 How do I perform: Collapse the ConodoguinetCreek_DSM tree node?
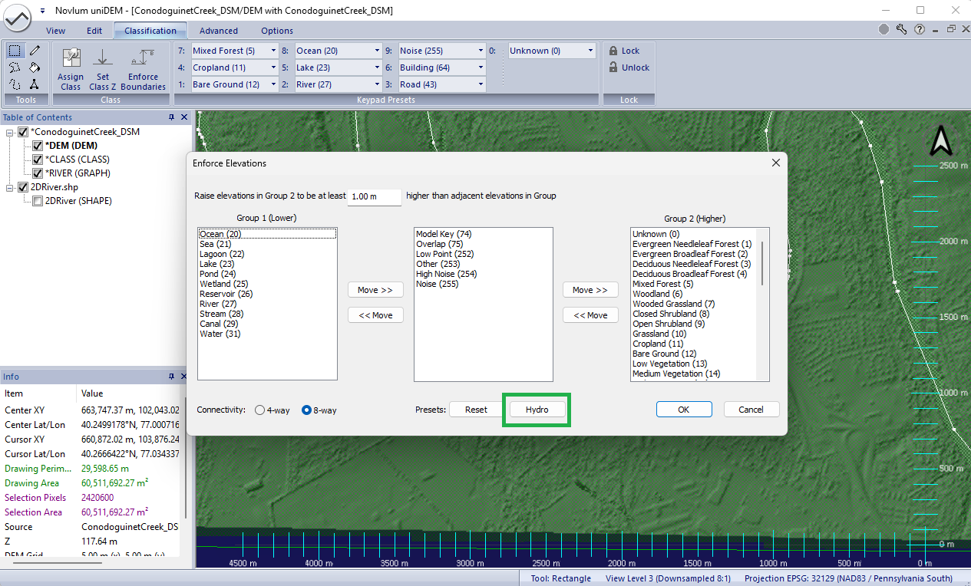10,132
